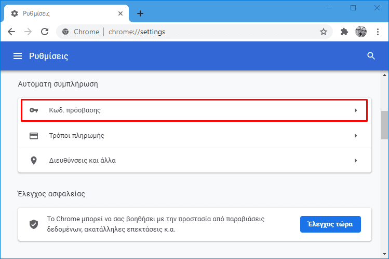Expand Τρόποι πληρωμής with its arrow
Screen dimensions: 389x259
(x=356, y=136)
